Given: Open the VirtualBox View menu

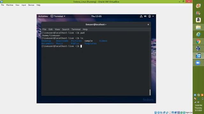Looking at the screenshot, I should 17,5.
